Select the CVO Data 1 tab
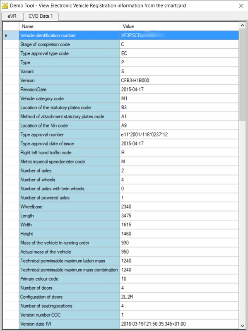Image resolution: width=248 pixels, height=331 pixels. point(41,16)
